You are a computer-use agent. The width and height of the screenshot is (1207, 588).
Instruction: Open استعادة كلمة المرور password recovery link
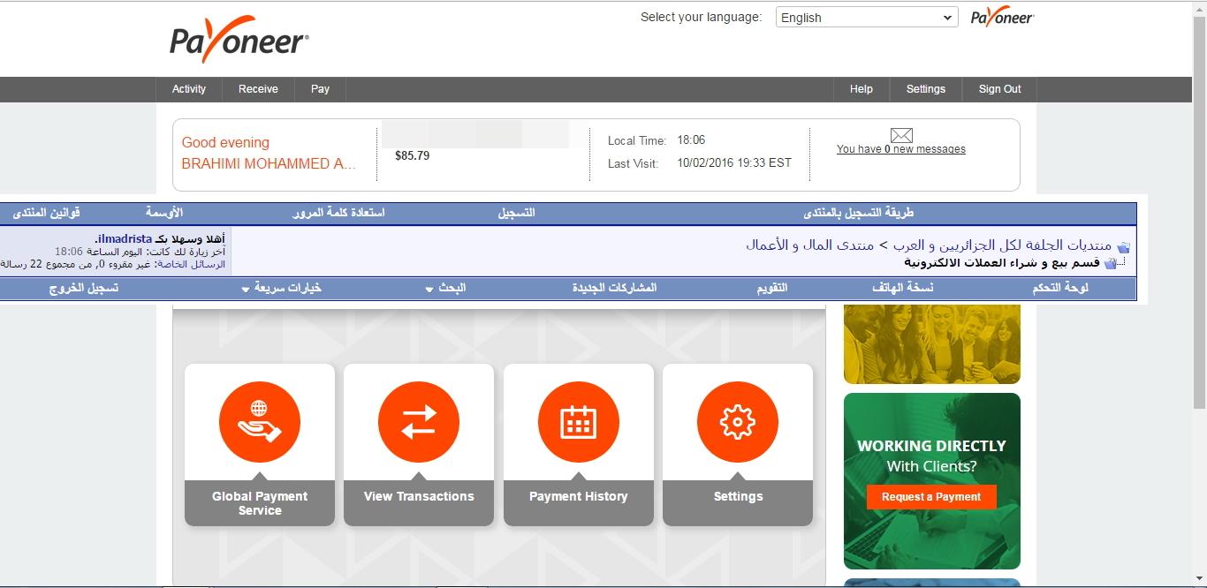[x=338, y=213]
